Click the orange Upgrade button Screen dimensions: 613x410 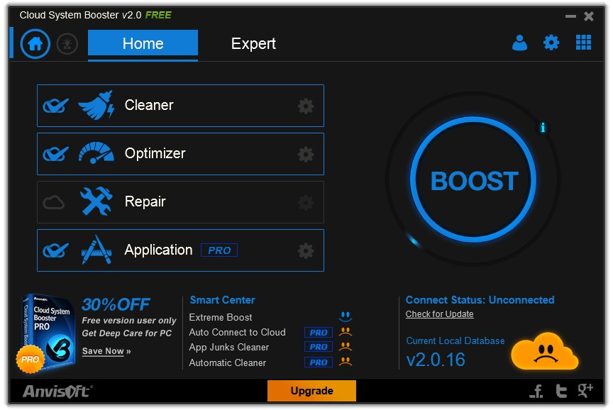pos(311,390)
